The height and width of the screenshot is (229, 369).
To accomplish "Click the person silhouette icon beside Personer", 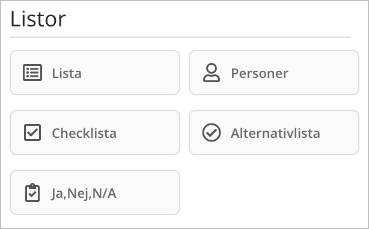I will pyautogui.click(x=212, y=73).
